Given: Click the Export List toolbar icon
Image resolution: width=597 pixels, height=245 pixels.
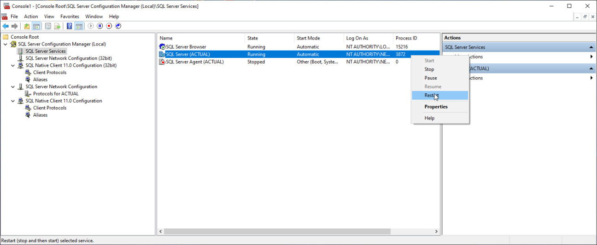Looking at the screenshot, I should click(x=57, y=26).
